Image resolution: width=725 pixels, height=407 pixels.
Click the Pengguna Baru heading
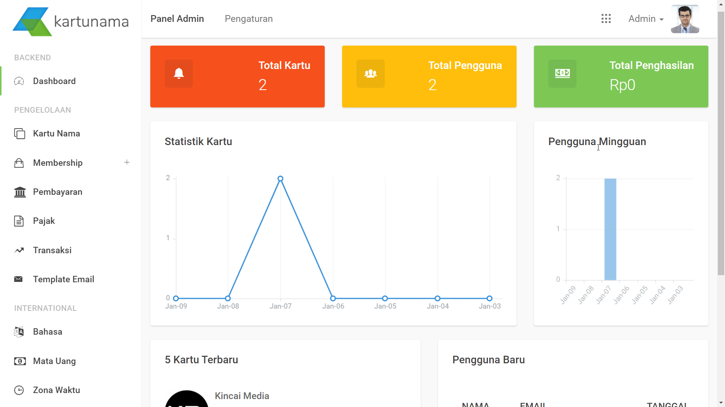[489, 360]
